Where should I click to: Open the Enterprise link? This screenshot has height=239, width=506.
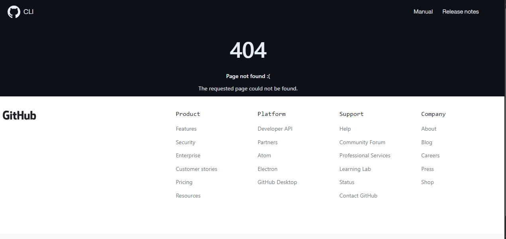(x=188, y=155)
